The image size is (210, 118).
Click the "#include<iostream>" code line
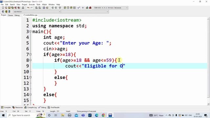57,20
